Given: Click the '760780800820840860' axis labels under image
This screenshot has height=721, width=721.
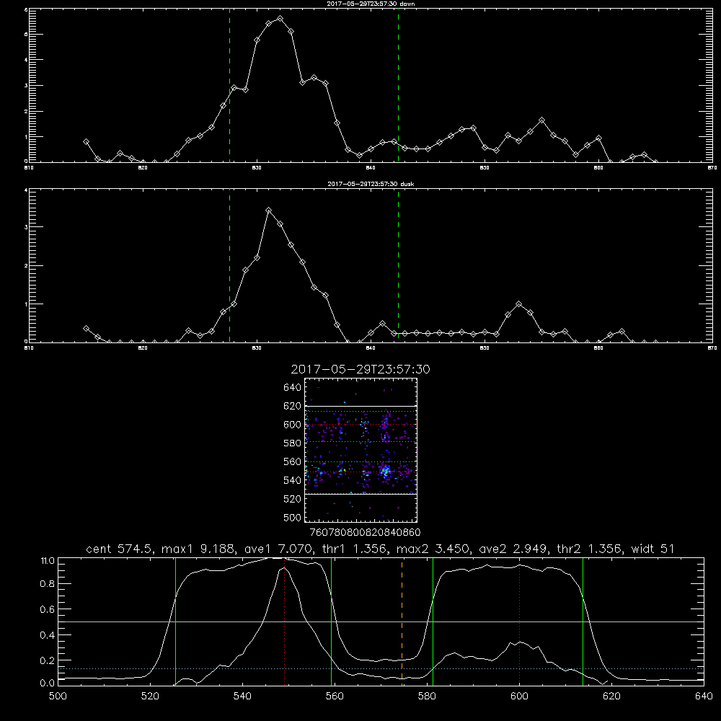Looking at the screenshot, I should (365, 533).
